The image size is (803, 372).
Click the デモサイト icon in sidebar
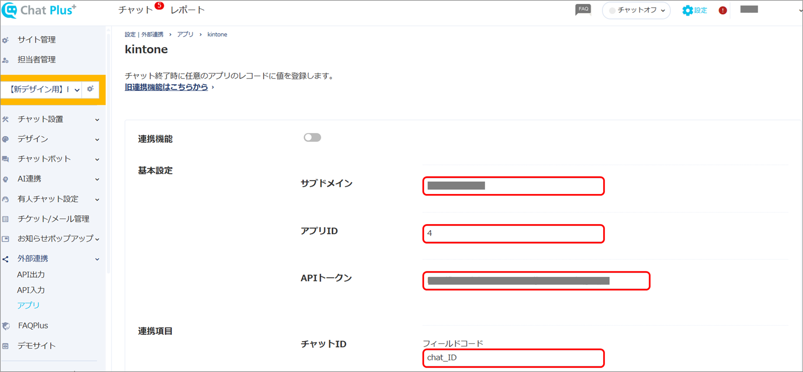(x=5, y=346)
